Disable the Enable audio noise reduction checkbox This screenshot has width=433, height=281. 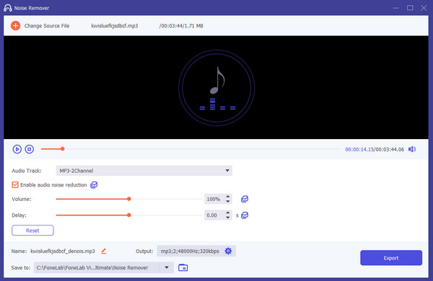[15, 184]
